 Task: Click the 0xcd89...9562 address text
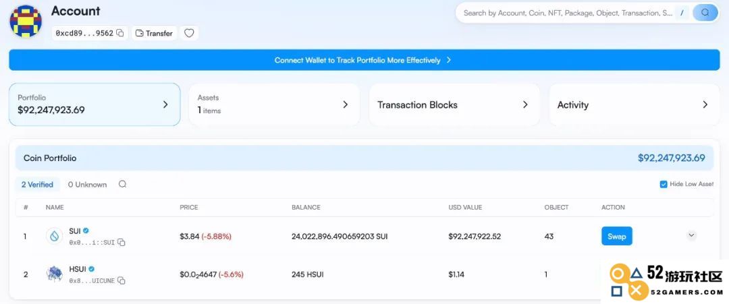[x=84, y=33]
